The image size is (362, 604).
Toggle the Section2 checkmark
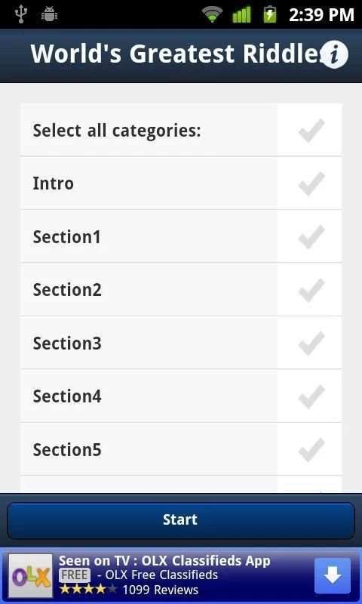click(311, 290)
